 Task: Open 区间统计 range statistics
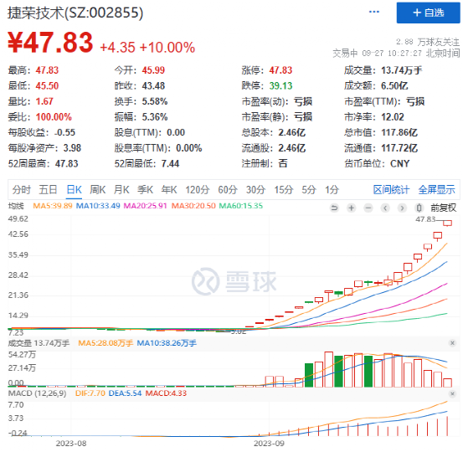391,189
